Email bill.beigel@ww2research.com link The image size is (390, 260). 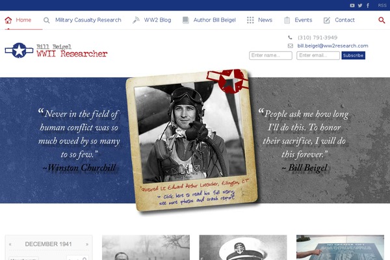333,45
